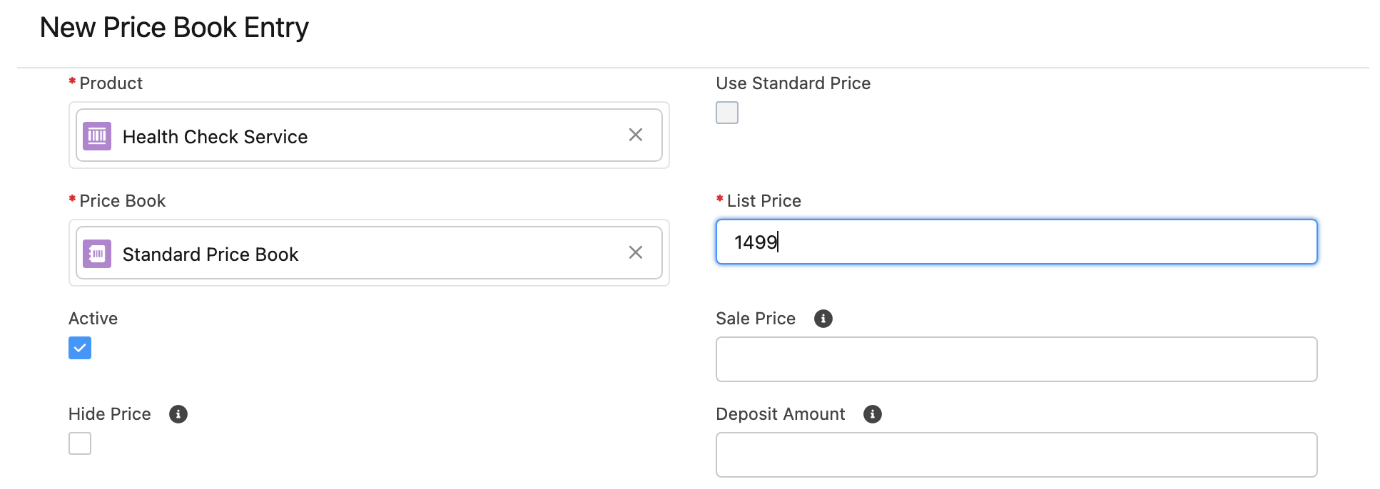Click into the List Price field
The height and width of the screenshot is (489, 1380).
tap(1016, 242)
